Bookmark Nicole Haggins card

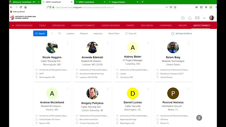(67, 43)
